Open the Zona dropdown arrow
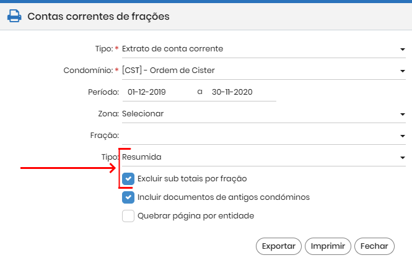The width and height of the screenshot is (412, 263). click(402, 114)
